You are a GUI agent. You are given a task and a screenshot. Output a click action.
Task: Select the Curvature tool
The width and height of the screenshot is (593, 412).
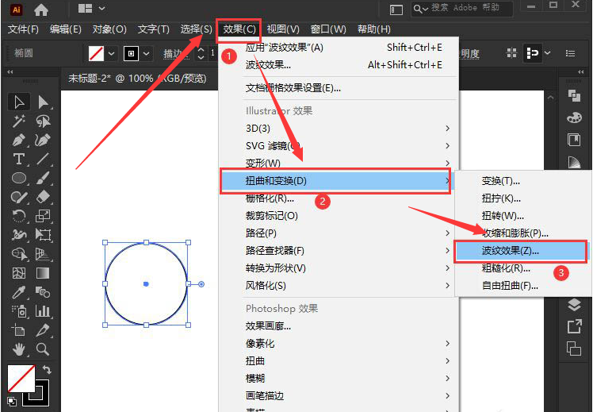43,141
